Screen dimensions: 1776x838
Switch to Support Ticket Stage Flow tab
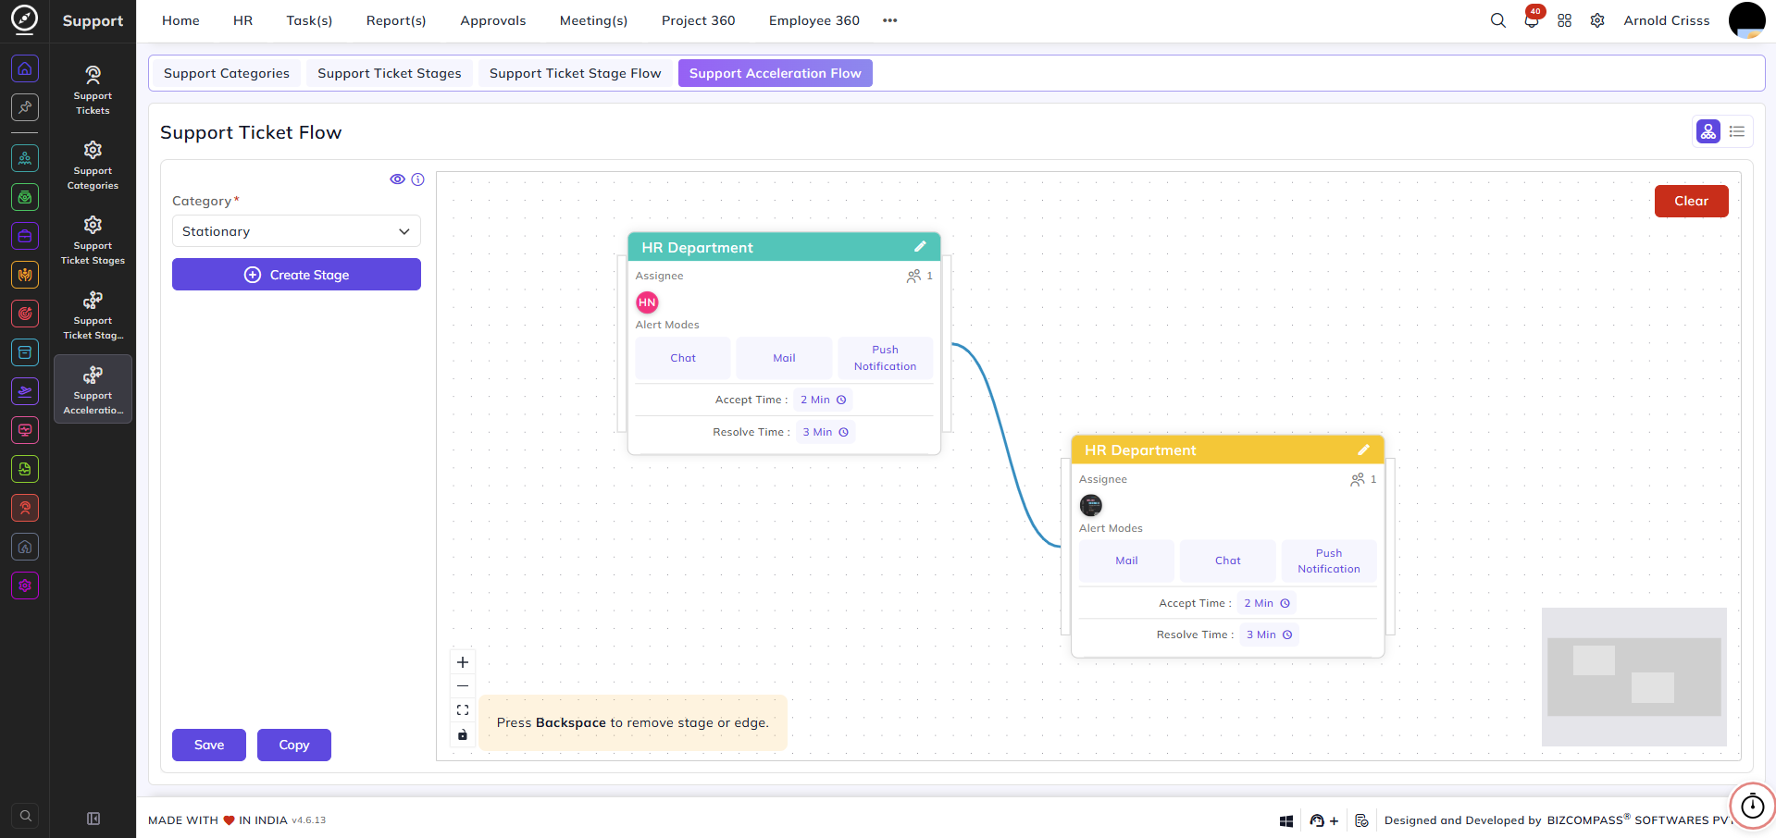pyautogui.click(x=575, y=73)
